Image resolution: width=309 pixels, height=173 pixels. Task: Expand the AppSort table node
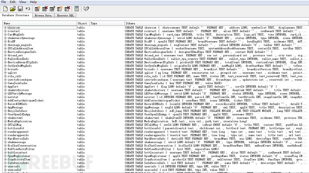tap(5, 87)
